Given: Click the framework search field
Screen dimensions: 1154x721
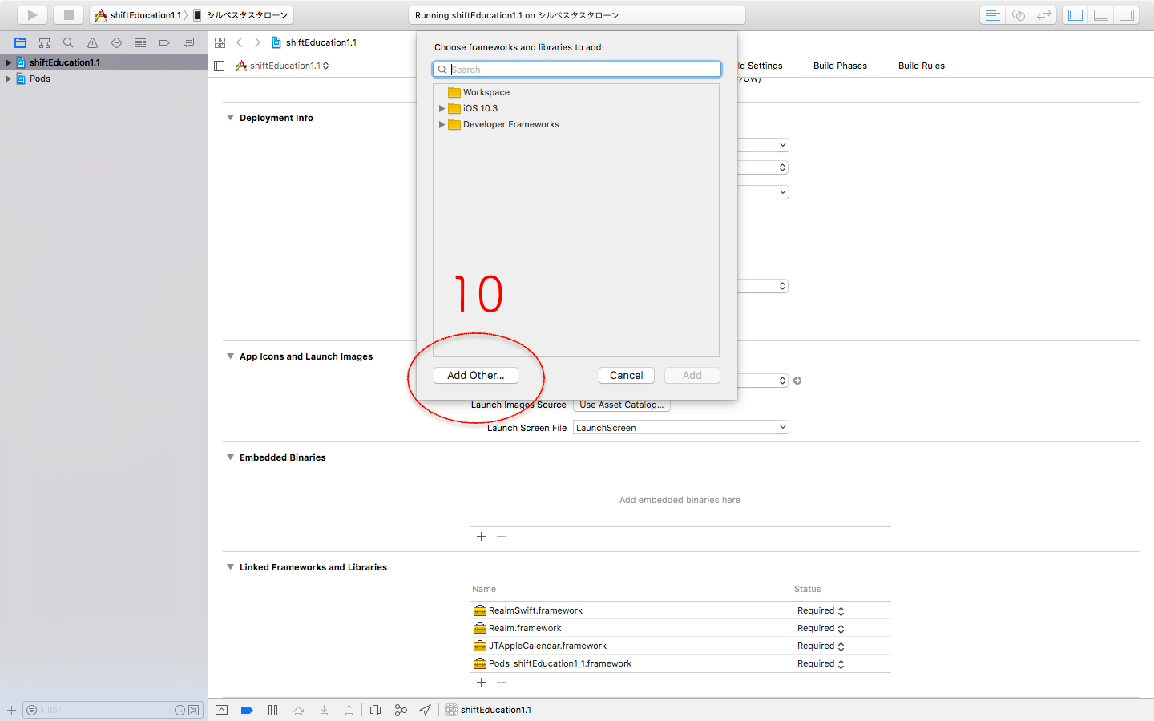Looking at the screenshot, I should click(x=576, y=69).
